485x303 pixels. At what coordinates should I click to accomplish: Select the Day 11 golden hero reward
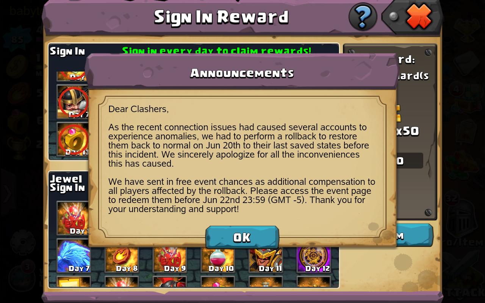click(x=266, y=260)
